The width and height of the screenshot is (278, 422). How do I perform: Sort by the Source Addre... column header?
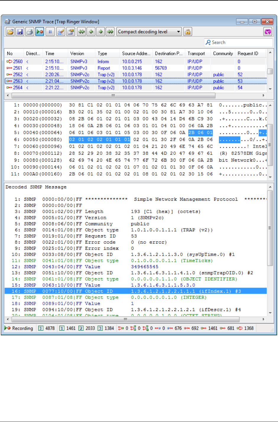point(136,54)
